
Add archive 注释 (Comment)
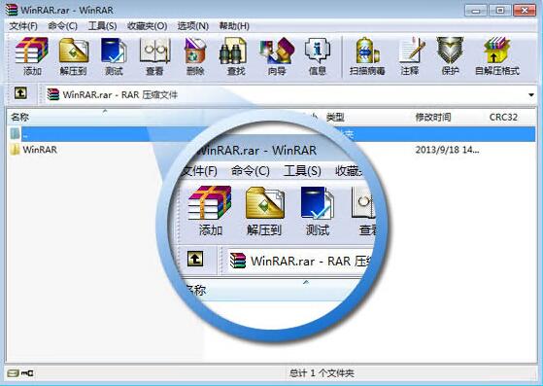pos(410,56)
